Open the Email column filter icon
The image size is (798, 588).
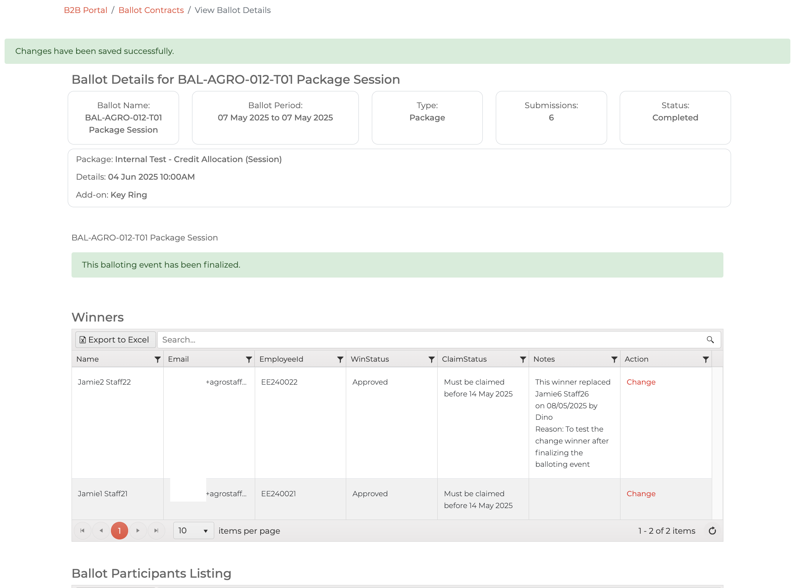(x=249, y=359)
